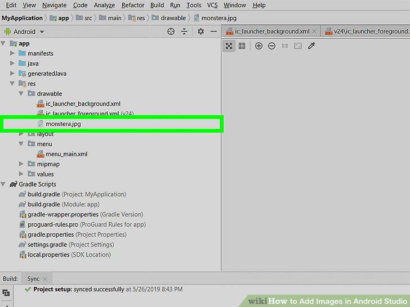Expand the manifests folder
Screen dimensions: 410x307
(12, 53)
